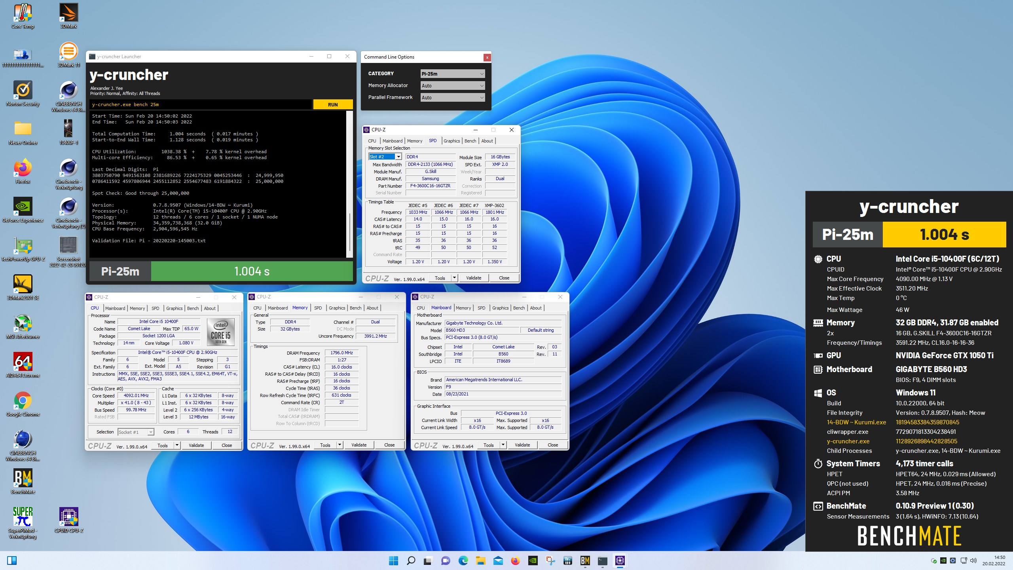
Task: Switch to Memory tab in Mainboard CPU-Z window
Action: click(x=463, y=308)
